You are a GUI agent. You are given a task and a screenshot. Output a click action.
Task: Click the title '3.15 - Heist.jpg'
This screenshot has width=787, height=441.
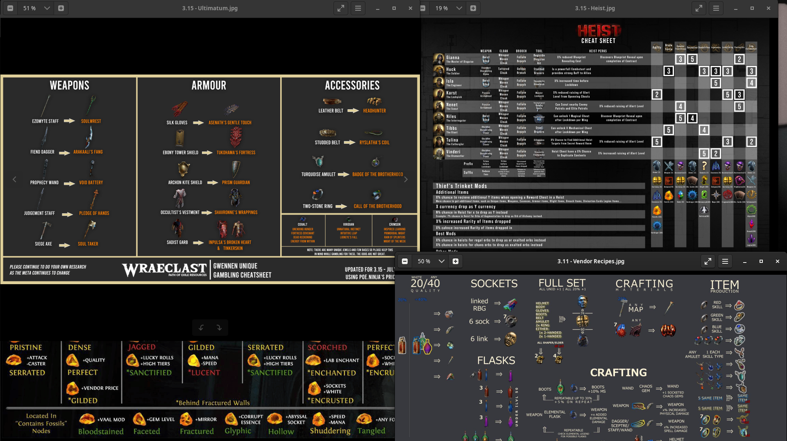595,8
